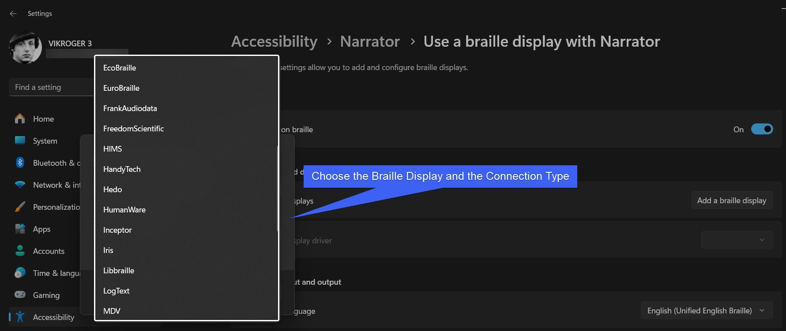The height and width of the screenshot is (331, 786).
Task: Click the Time & language clock icon
Action: (20, 273)
